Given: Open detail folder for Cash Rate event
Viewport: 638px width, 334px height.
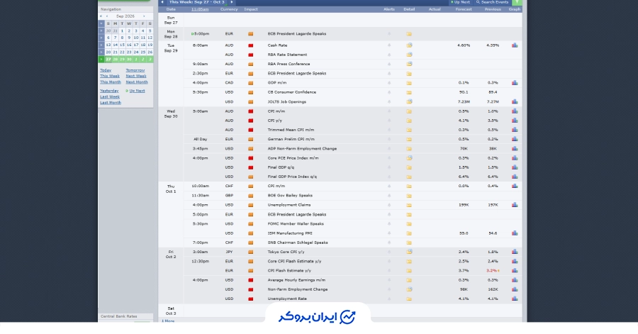Looking at the screenshot, I should [x=409, y=45].
